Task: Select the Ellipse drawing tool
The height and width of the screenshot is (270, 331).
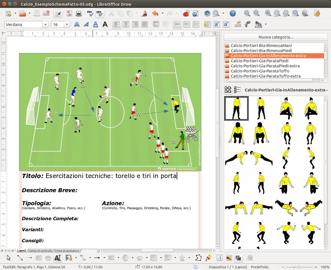Action: 48,258
